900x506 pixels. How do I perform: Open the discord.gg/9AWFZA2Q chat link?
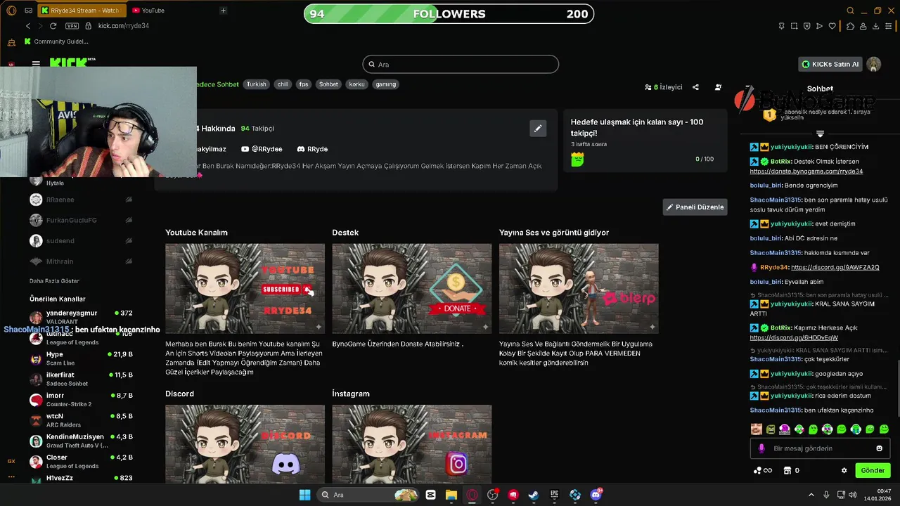click(835, 267)
